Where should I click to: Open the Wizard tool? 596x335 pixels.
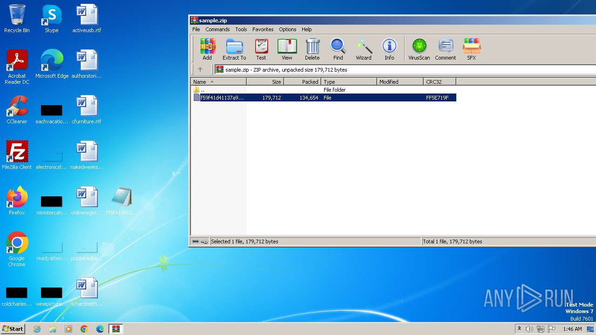click(x=364, y=49)
